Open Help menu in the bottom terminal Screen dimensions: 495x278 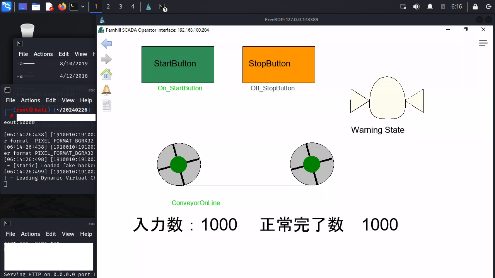[x=86, y=234]
